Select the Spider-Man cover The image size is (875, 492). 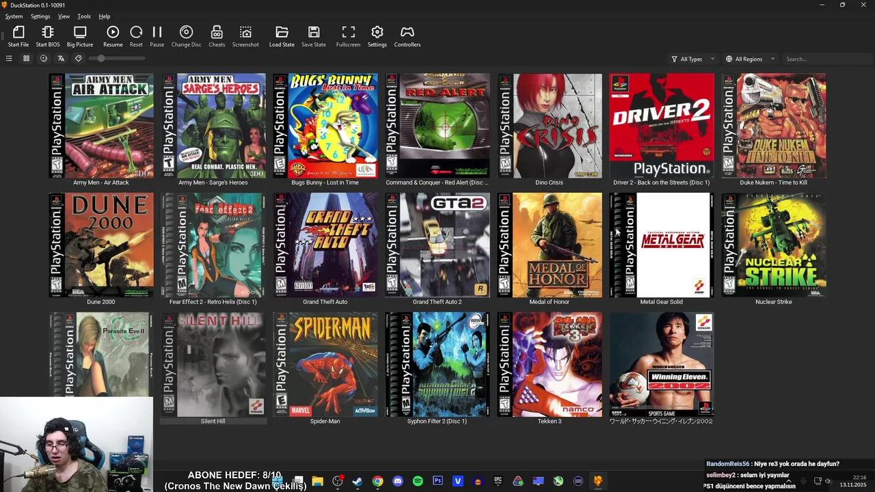[325, 364]
